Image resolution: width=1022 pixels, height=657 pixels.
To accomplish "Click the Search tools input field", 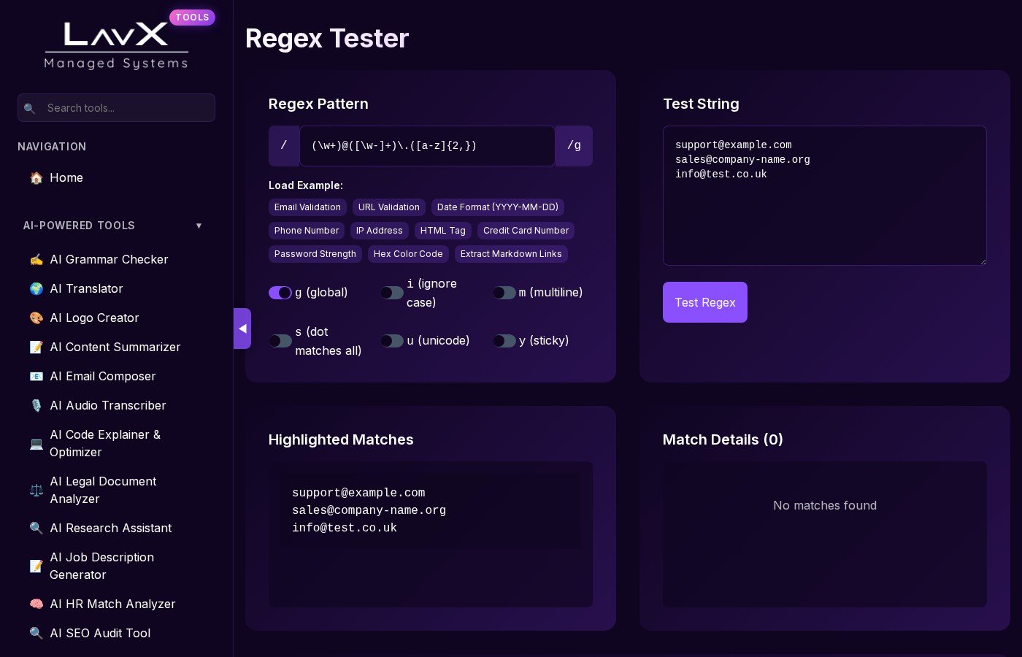I will click(x=126, y=108).
